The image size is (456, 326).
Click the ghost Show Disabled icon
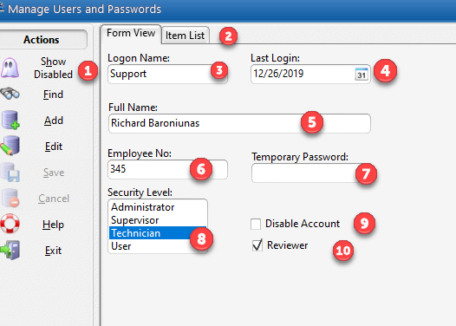pos(10,68)
